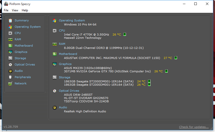Click the RAM heading link in the summary panel
The image size is (215, 132).
pyautogui.click(x=62, y=44)
